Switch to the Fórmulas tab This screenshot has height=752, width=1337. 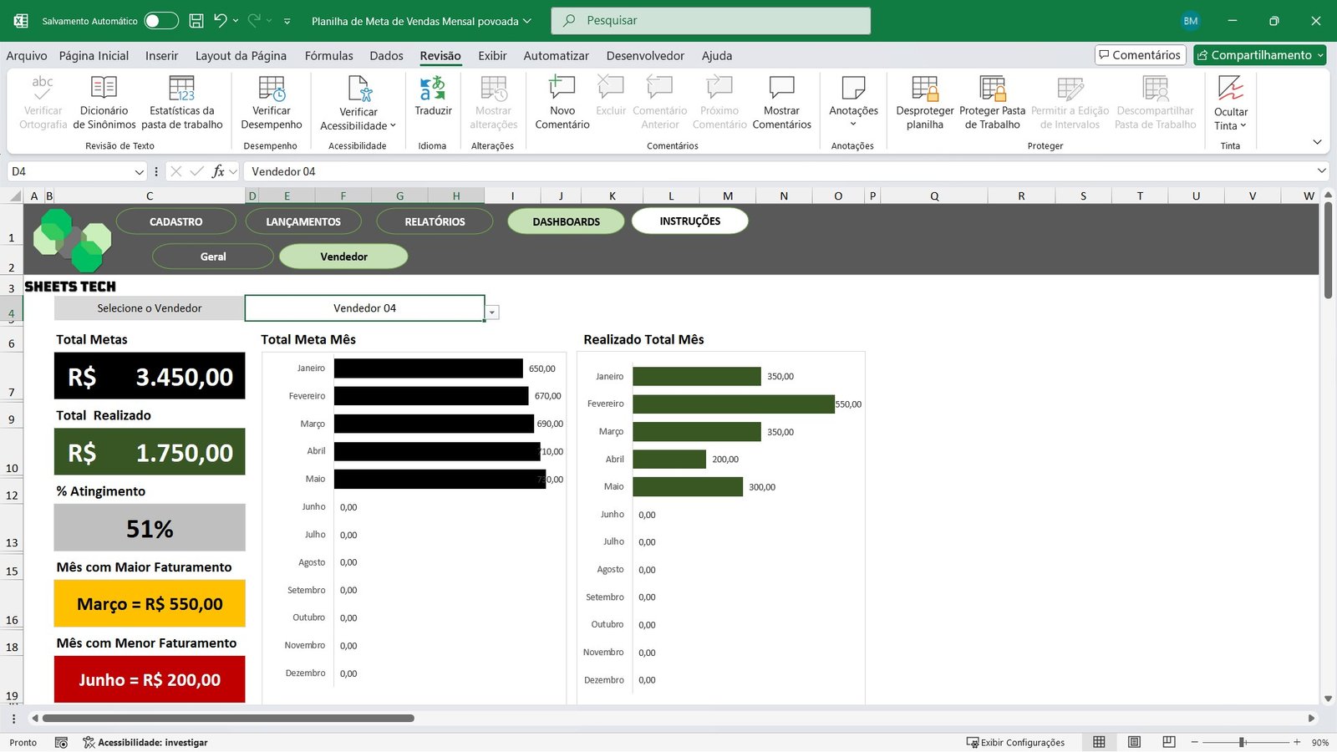[x=328, y=55]
